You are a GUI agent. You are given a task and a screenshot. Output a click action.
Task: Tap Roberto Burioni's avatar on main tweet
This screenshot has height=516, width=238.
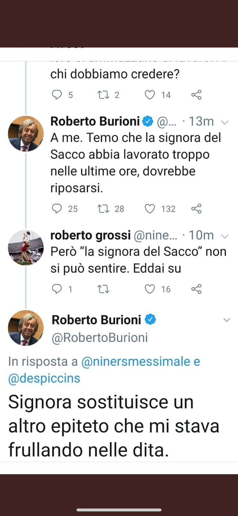25,328
